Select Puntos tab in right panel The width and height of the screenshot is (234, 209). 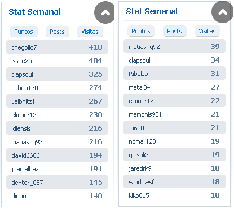141,31
